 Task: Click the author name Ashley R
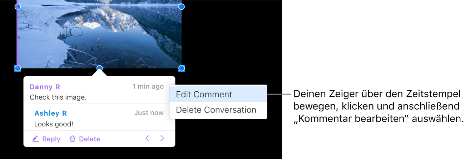click(50, 114)
